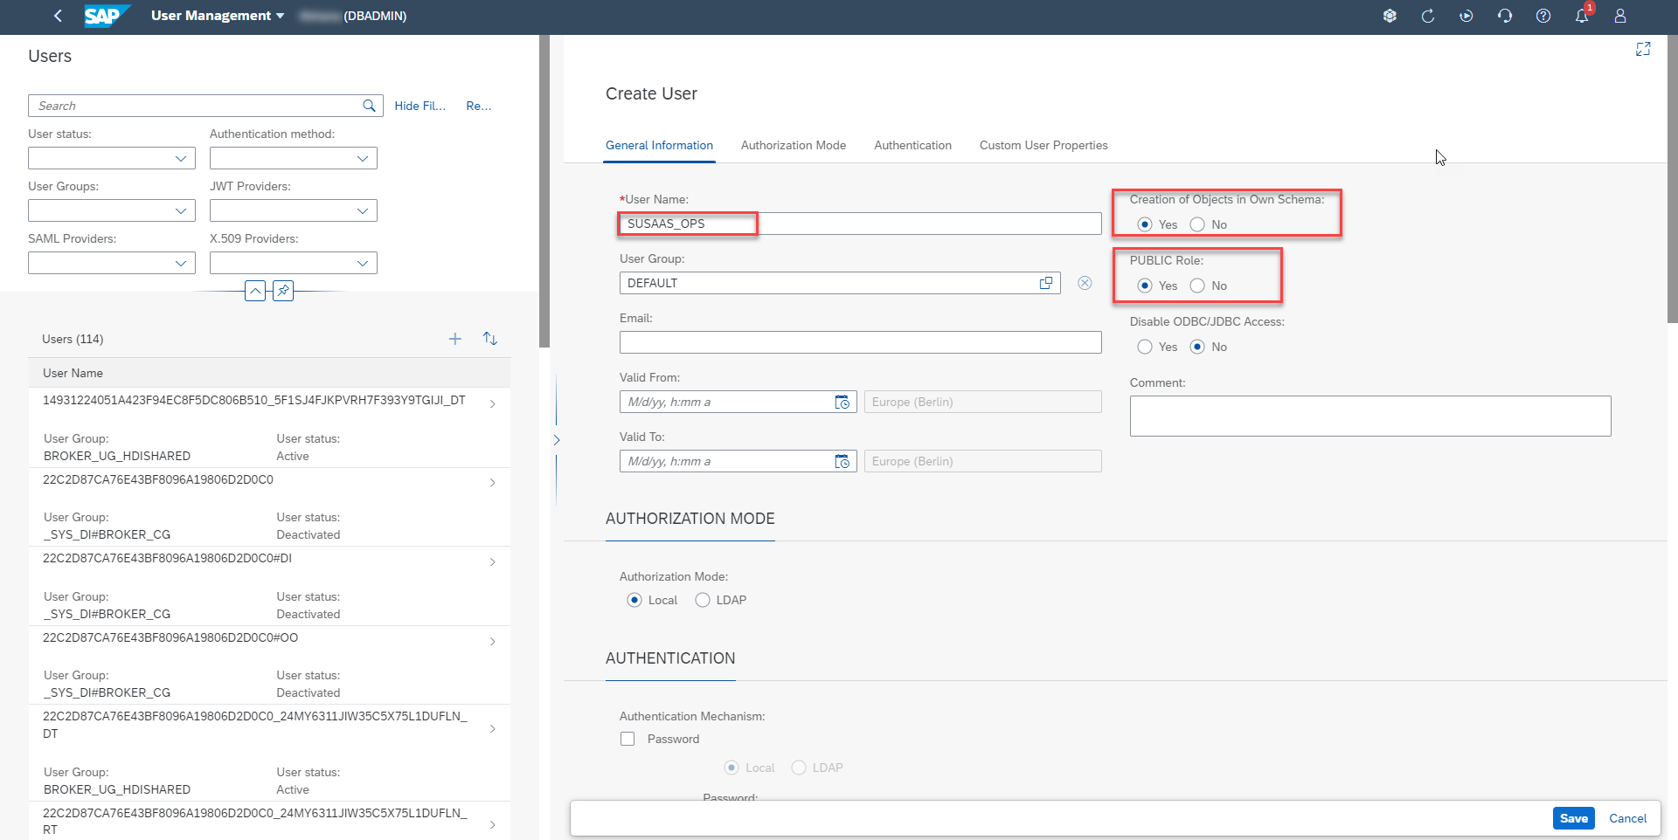
Task: Open the Valid To date picker icon
Action: tap(842, 461)
